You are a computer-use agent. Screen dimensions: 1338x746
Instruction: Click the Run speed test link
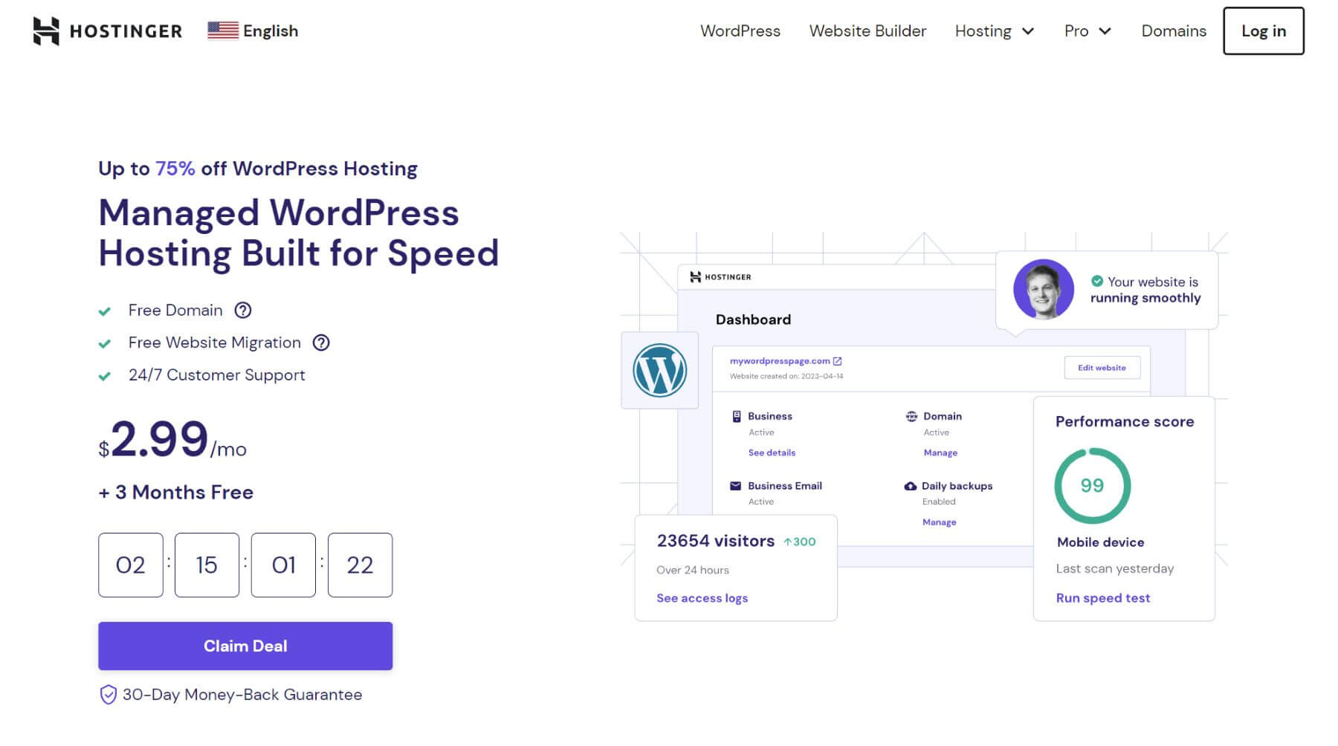click(1102, 597)
